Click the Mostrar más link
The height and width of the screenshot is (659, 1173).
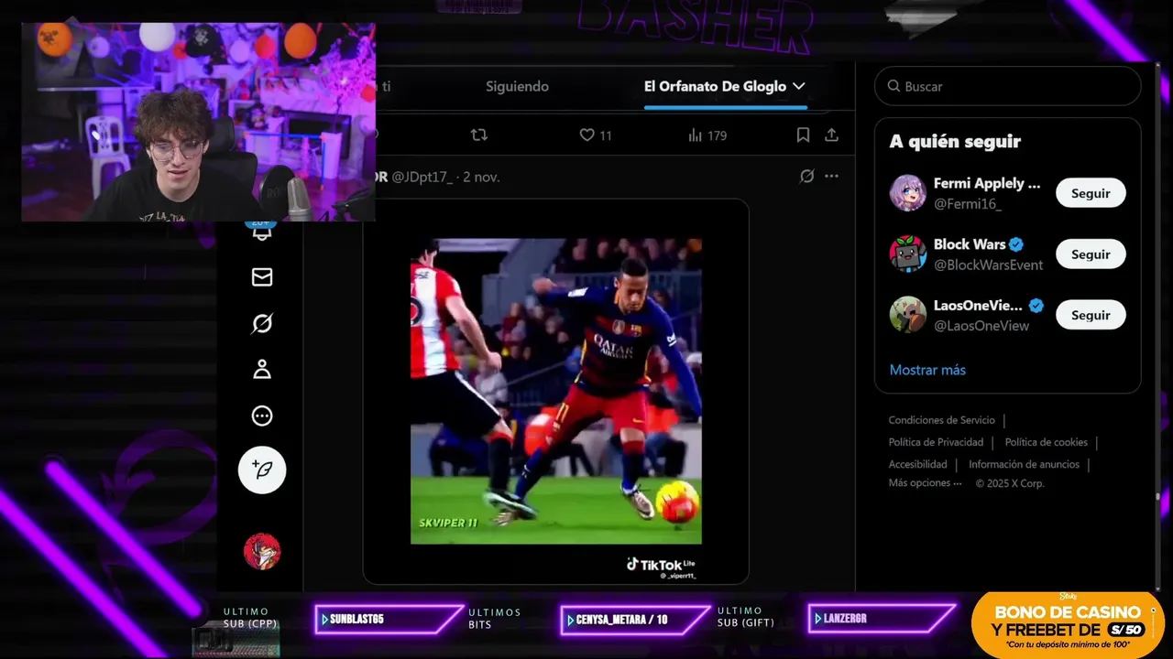pos(927,370)
